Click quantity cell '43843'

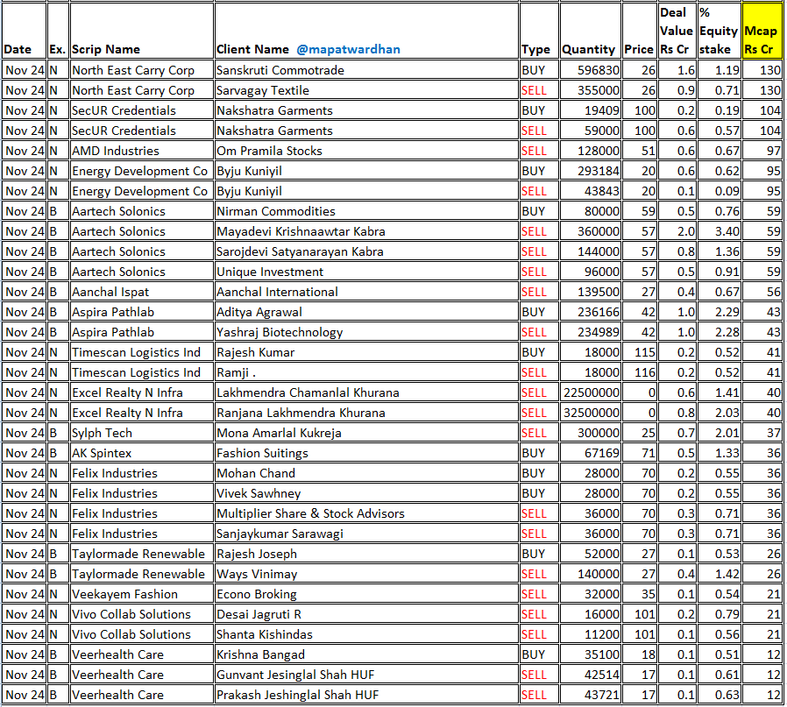[x=591, y=191]
